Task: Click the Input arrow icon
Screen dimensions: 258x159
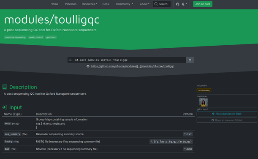Action: point(5,107)
